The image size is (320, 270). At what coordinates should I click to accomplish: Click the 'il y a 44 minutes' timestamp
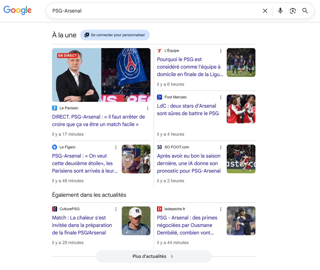tap(173, 243)
